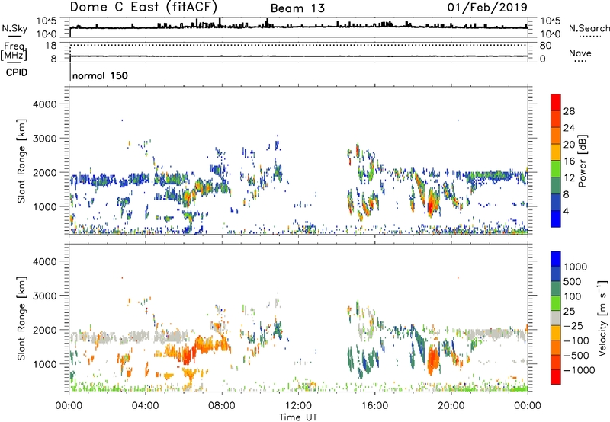The height and width of the screenshot is (422, 610).
Task: Click the 'Nave' legend label
Action: tap(580, 53)
